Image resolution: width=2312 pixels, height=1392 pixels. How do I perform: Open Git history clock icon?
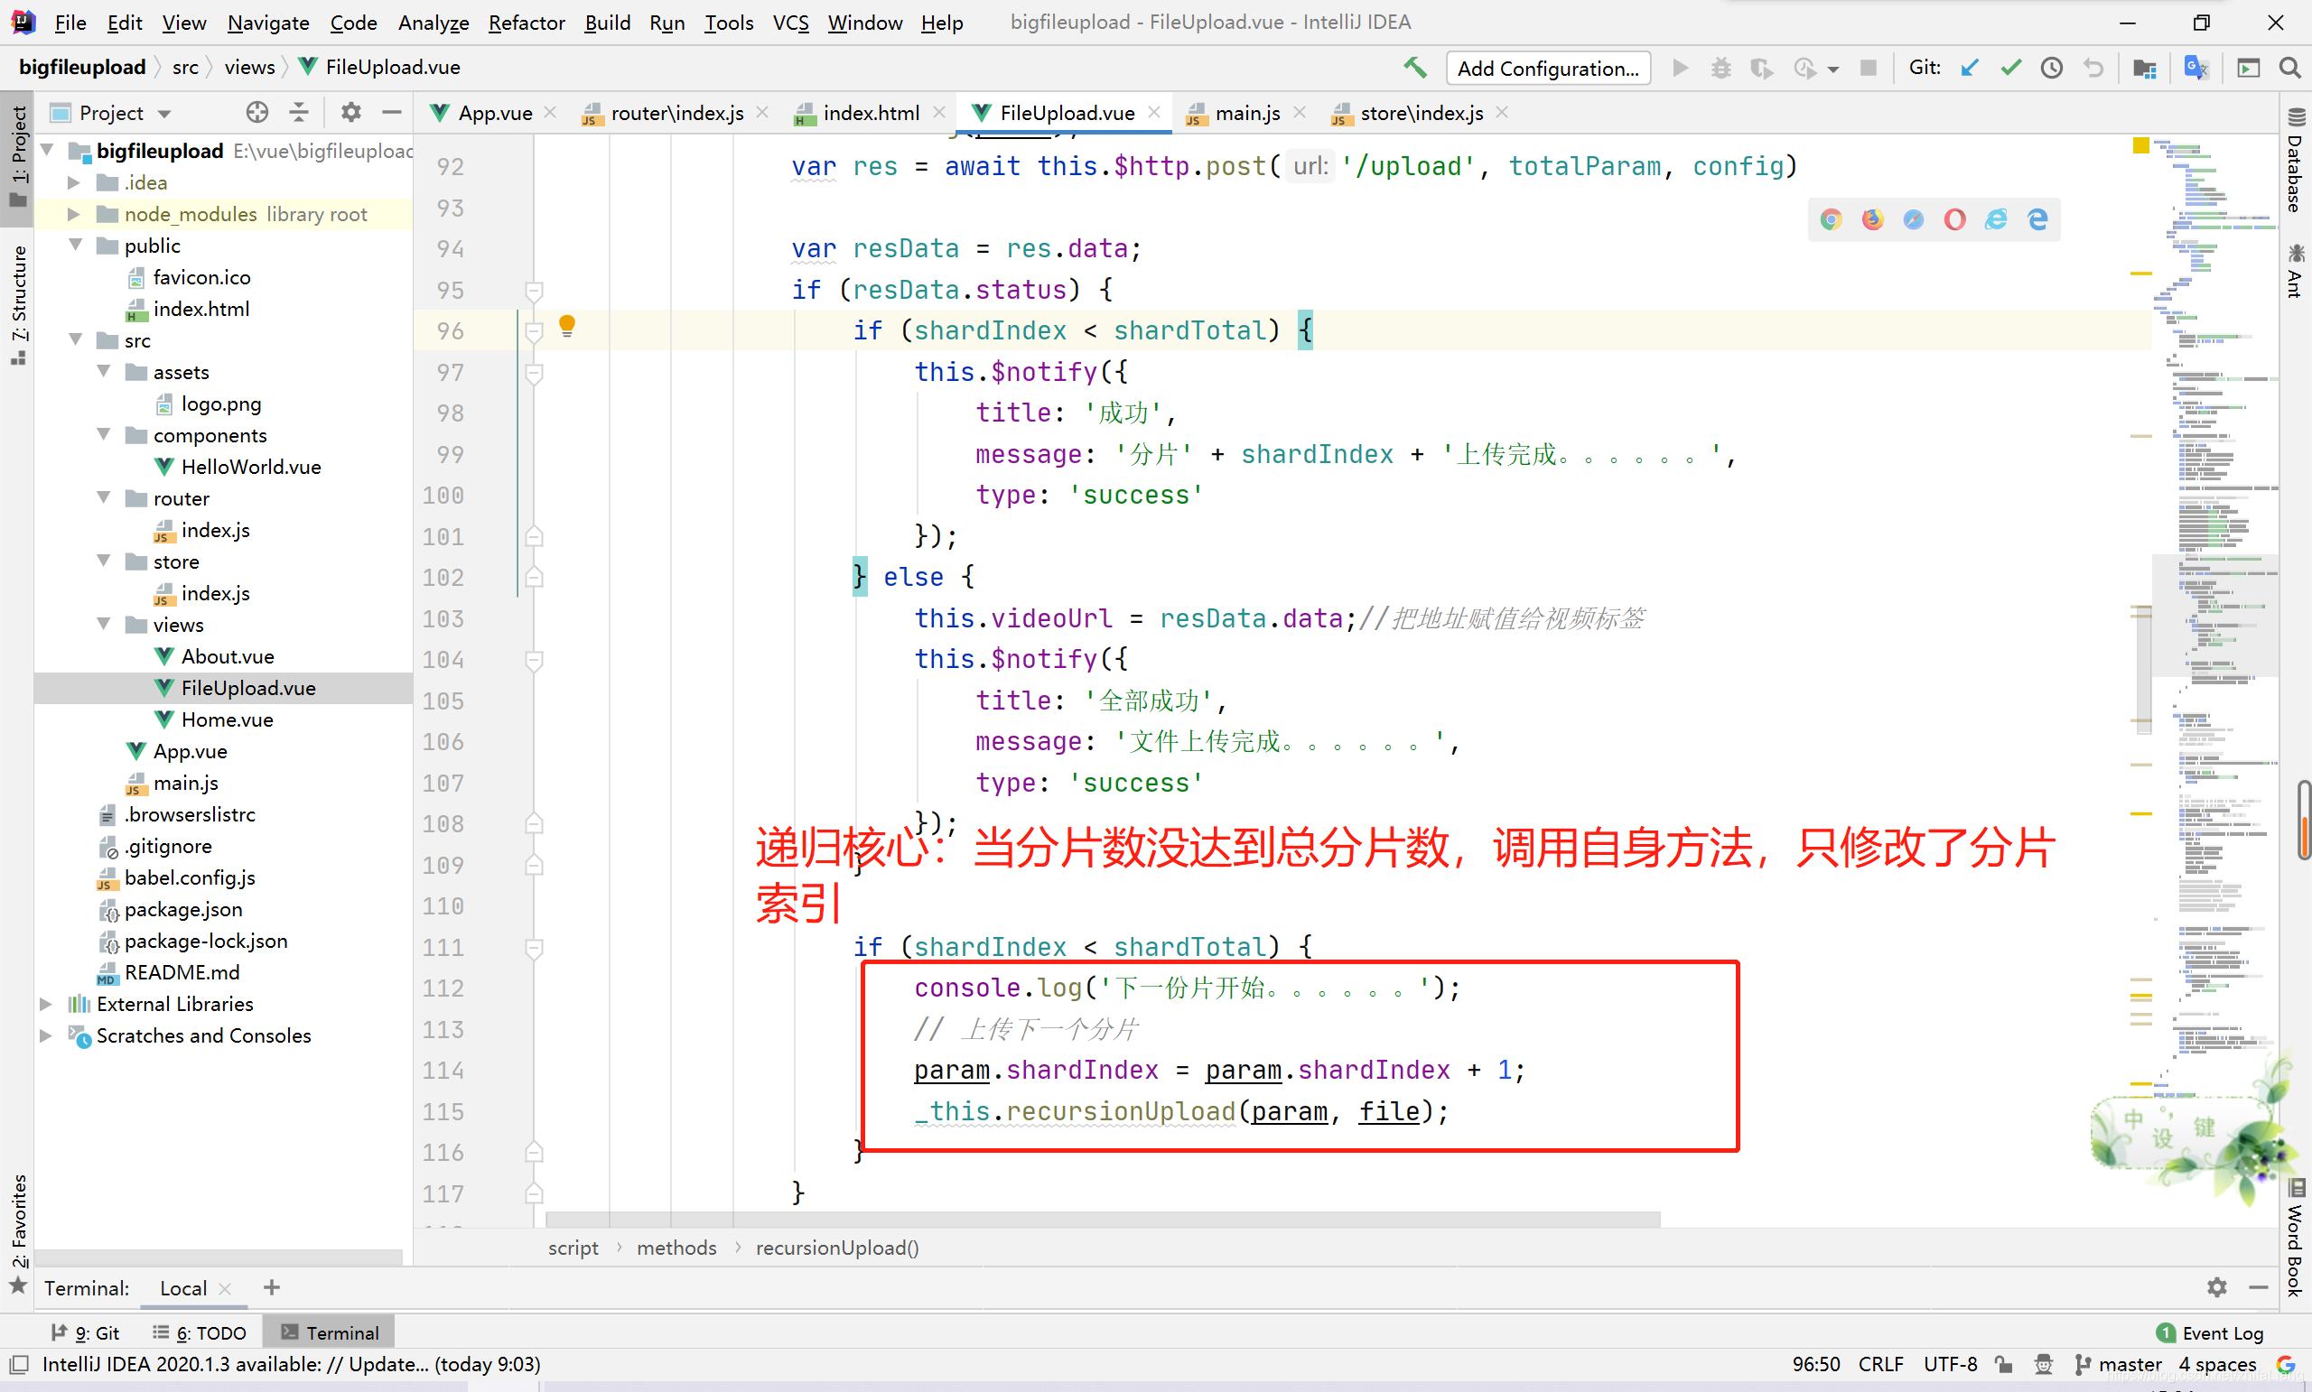[x=2051, y=68]
